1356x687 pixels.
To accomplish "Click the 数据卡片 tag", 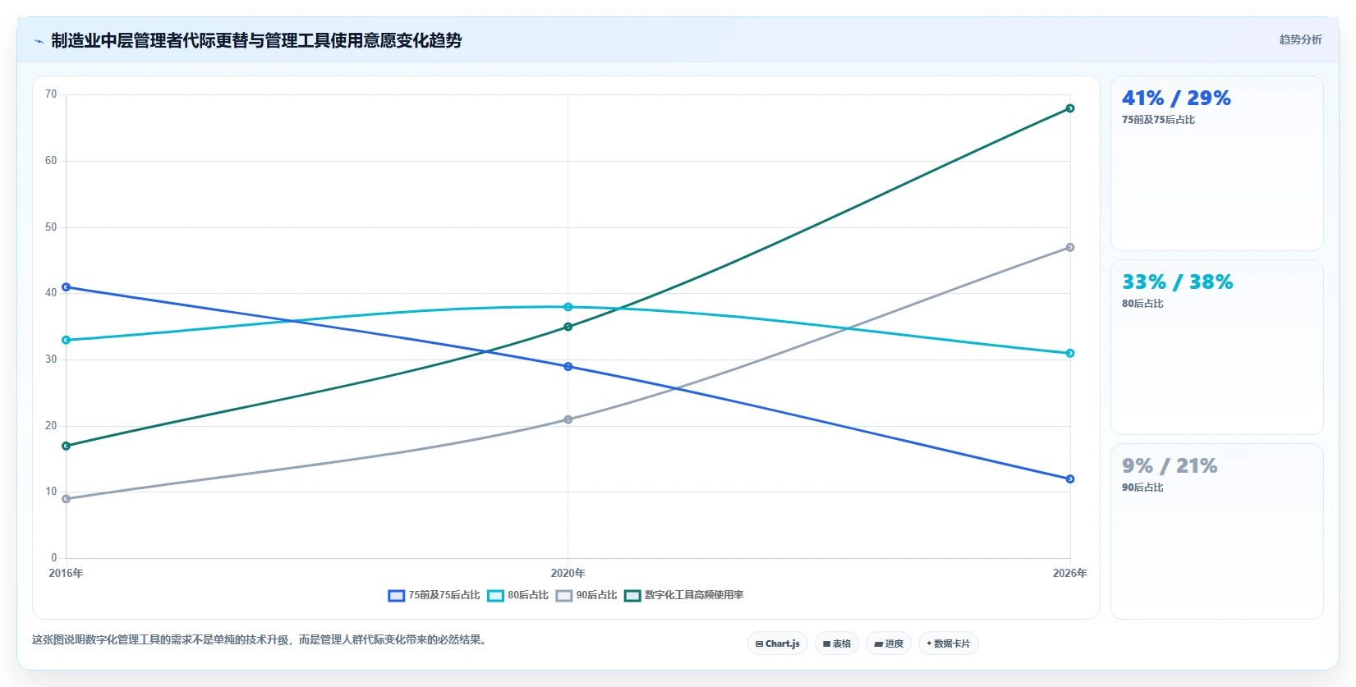I will tap(949, 643).
